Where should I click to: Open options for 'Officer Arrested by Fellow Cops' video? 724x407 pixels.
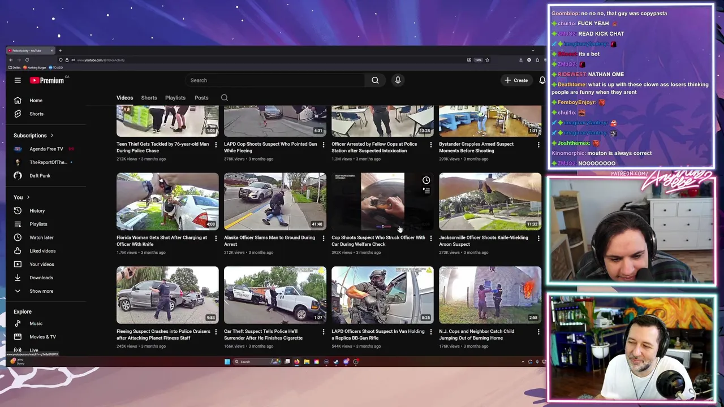coord(430,145)
